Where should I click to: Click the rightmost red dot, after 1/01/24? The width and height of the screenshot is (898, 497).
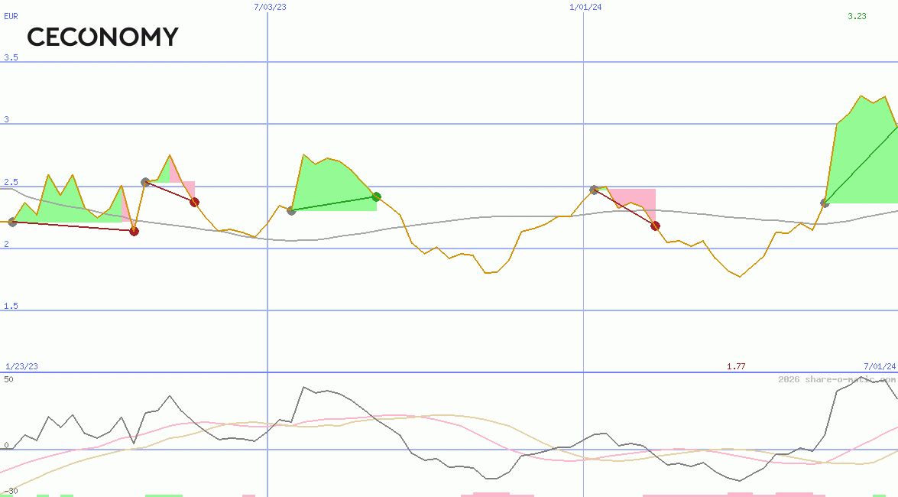click(x=655, y=226)
